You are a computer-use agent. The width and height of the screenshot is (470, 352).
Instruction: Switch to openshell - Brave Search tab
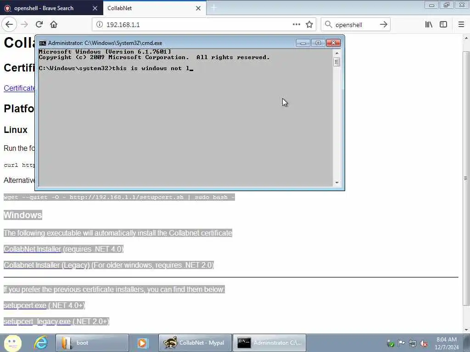pyautogui.click(x=51, y=8)
